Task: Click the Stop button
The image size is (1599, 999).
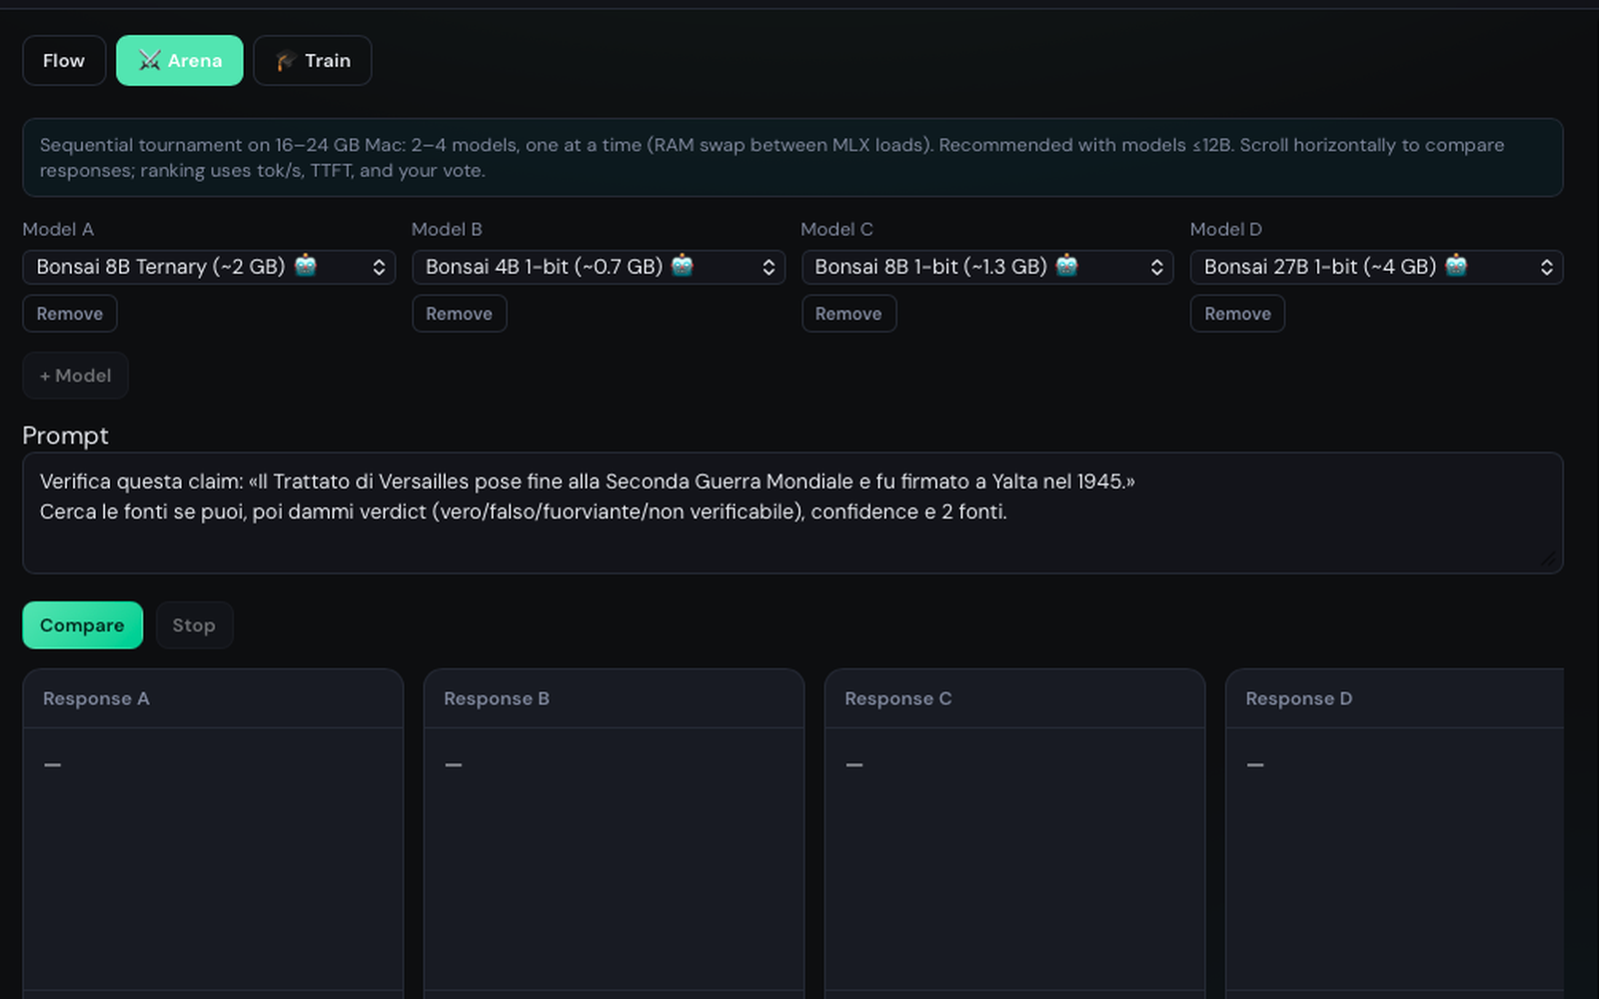Action: (x=194, y=625)
